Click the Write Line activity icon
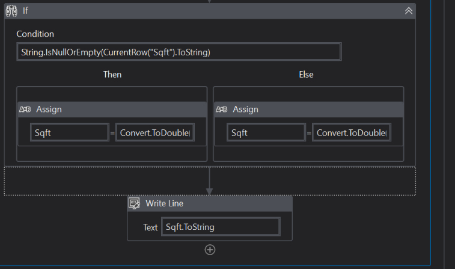455x269 pixels. 135,203
